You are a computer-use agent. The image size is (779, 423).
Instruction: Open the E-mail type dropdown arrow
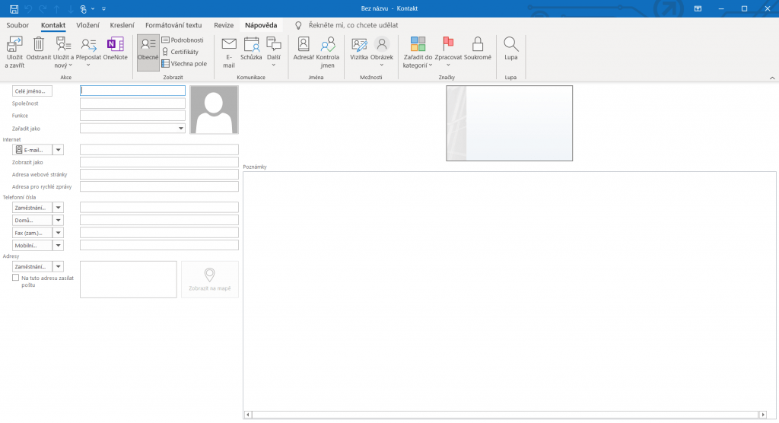point(59,150)
